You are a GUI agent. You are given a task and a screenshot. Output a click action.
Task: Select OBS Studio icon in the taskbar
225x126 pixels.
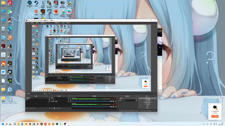(x=65, y=124)
